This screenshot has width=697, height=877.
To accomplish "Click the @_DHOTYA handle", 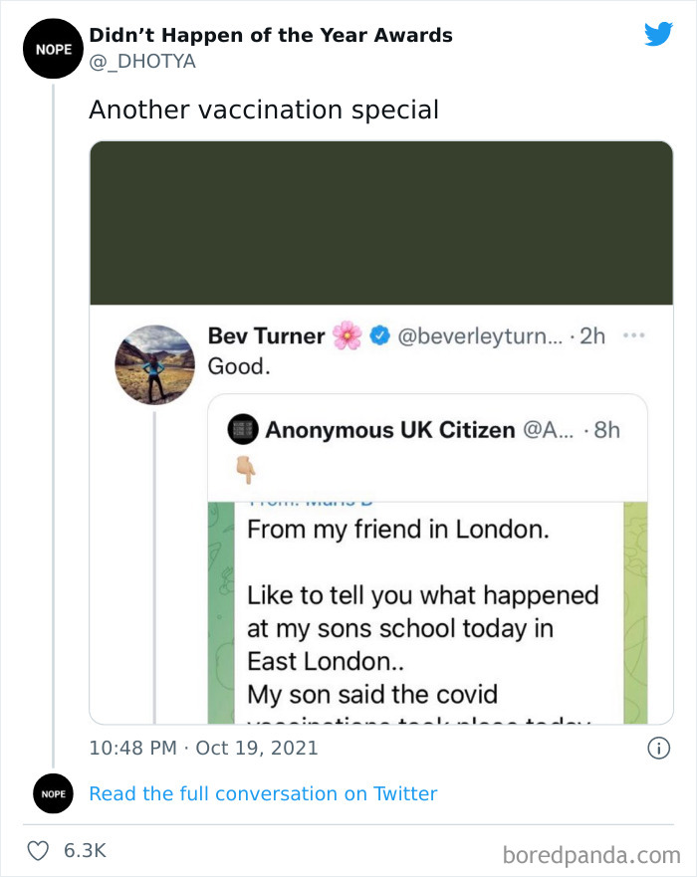I will (x=142, y=62).
